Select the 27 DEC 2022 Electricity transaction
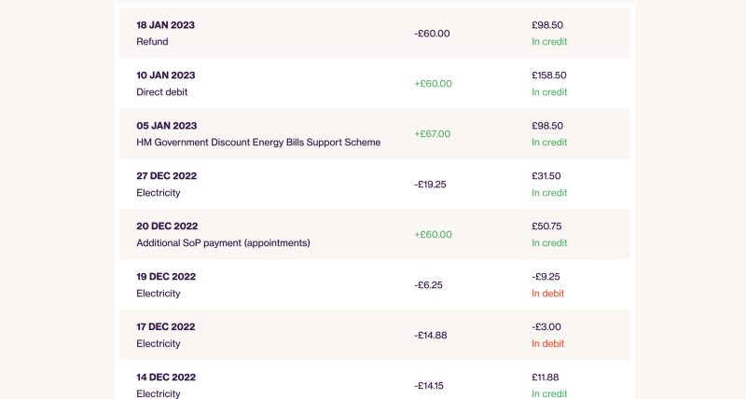 pos(375,185)
